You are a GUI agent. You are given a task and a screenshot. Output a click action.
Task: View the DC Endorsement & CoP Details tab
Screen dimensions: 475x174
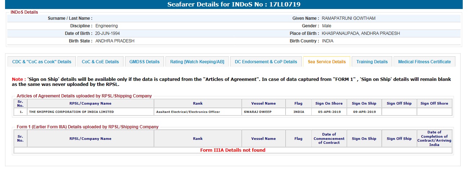click(266, 62)
